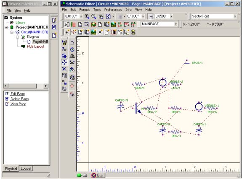Viewport: 242px width, 179px height.
Task: Select the PCB Layout tree item
Action: pos(35,47)
